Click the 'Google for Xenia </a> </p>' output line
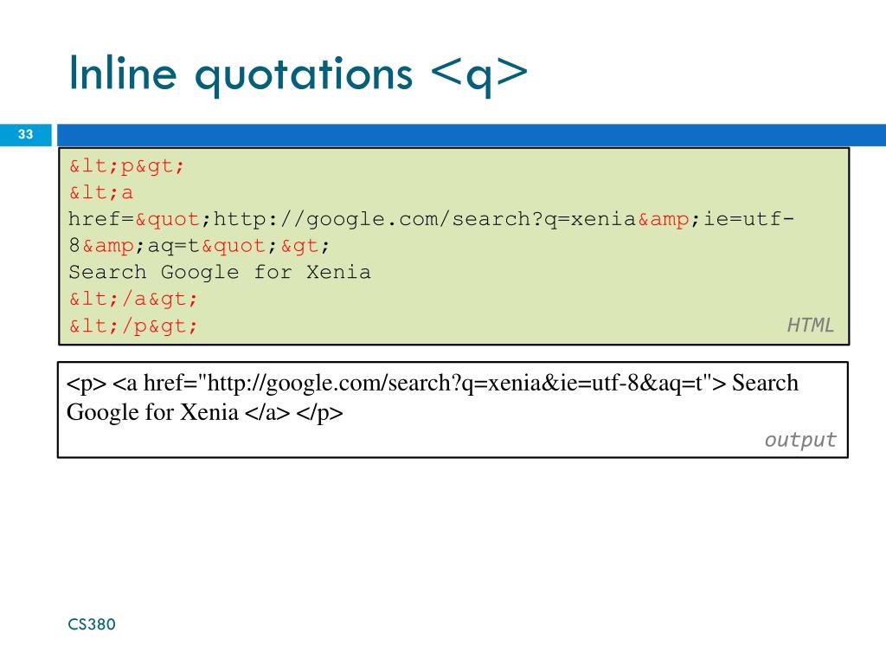This screenshot has width=886, height=665. [204, 413]
